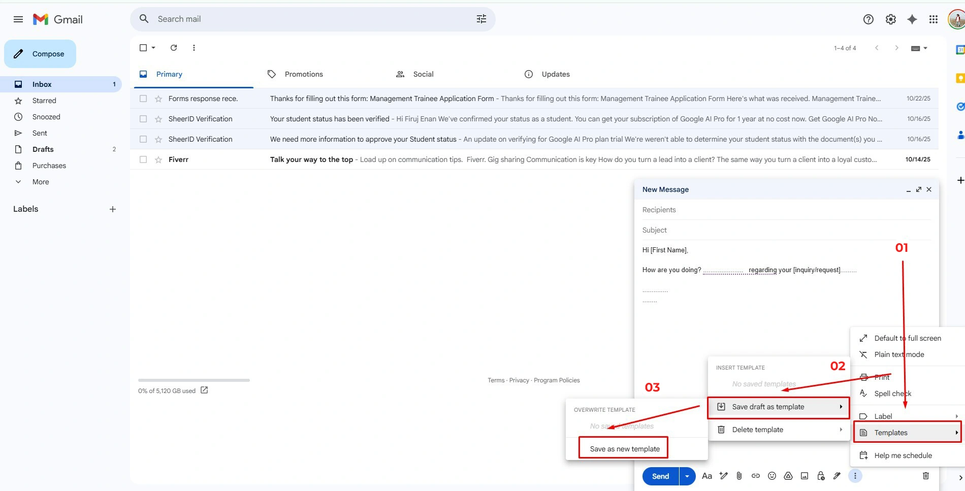Tick the first SheerID Verification checkbox
965x491 pixels.
143,119
